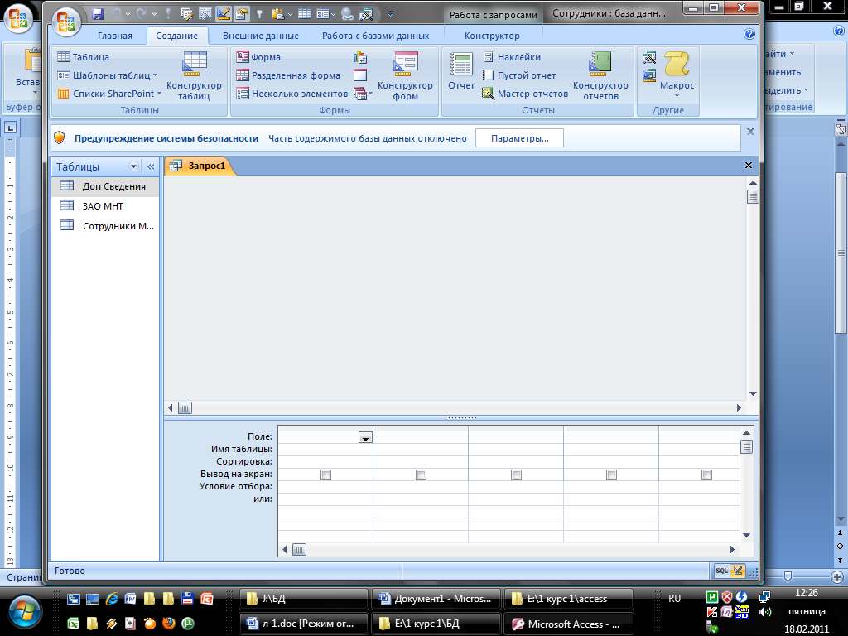Click the Query Wizard icon in Другие group
The width and height of the screenshot is (848, 636).
coord(649,57)
